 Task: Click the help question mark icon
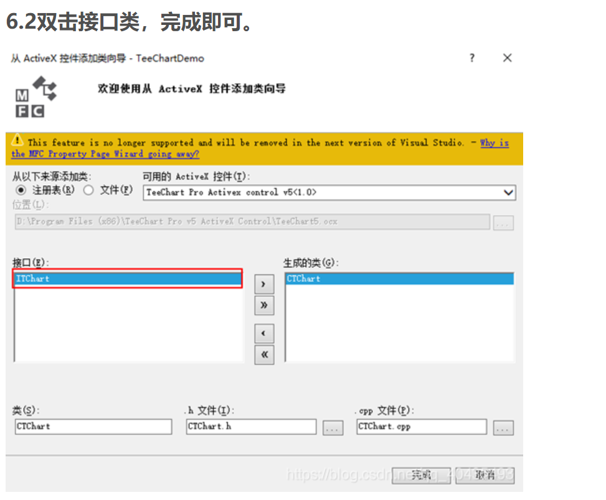(x=472, y=58)
